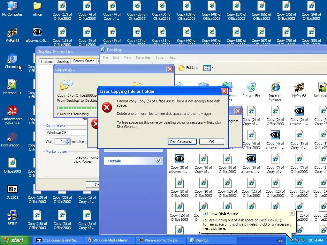Switch to 7-Zip C:\Documents taskbar item
The height and width of the screenshot is (245, 327).
(58, 240)
